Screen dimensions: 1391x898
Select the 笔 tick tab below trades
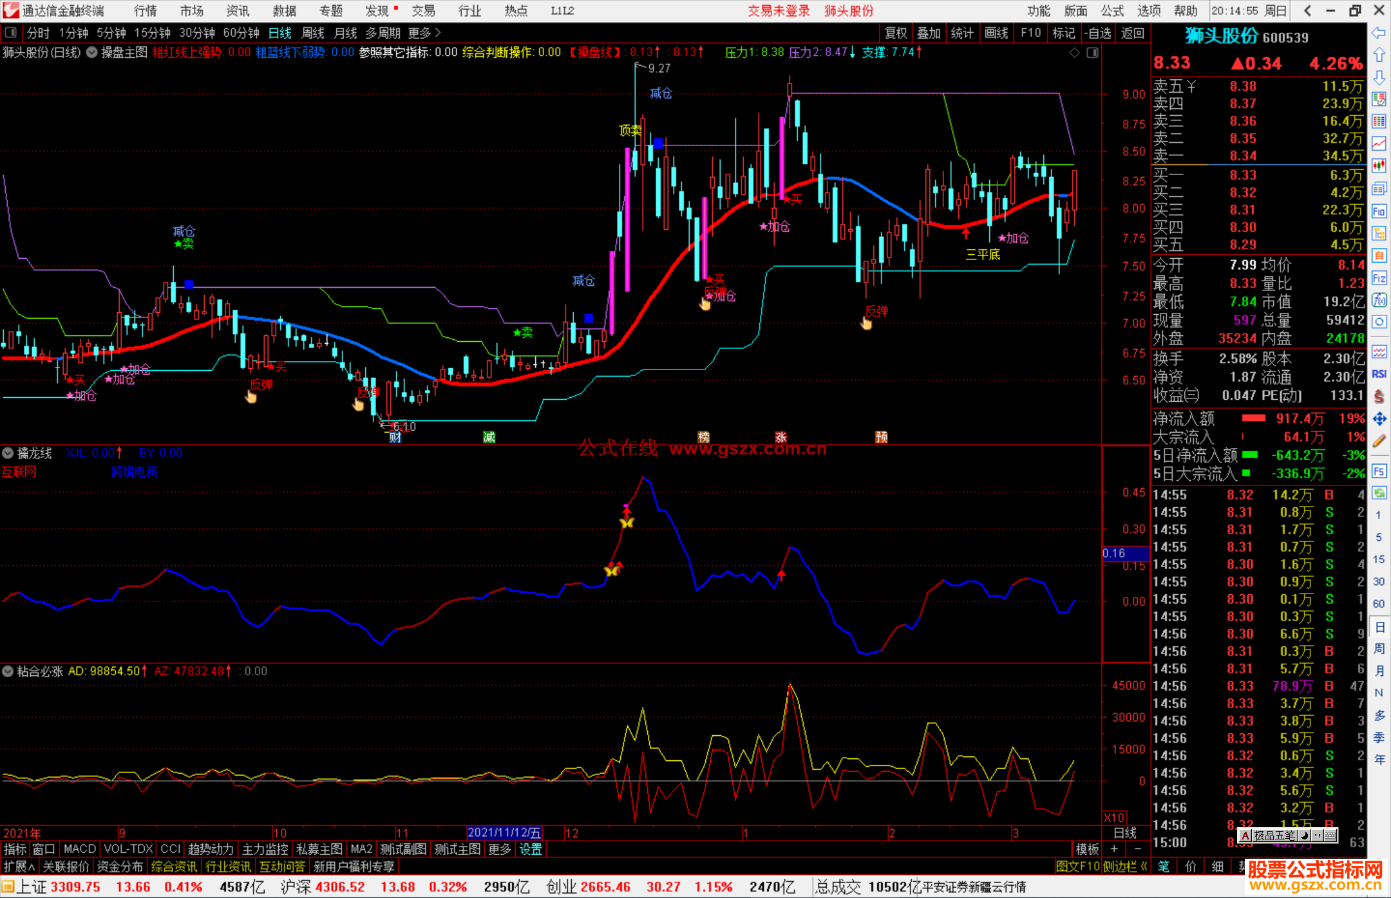(x=1164, y=867)
